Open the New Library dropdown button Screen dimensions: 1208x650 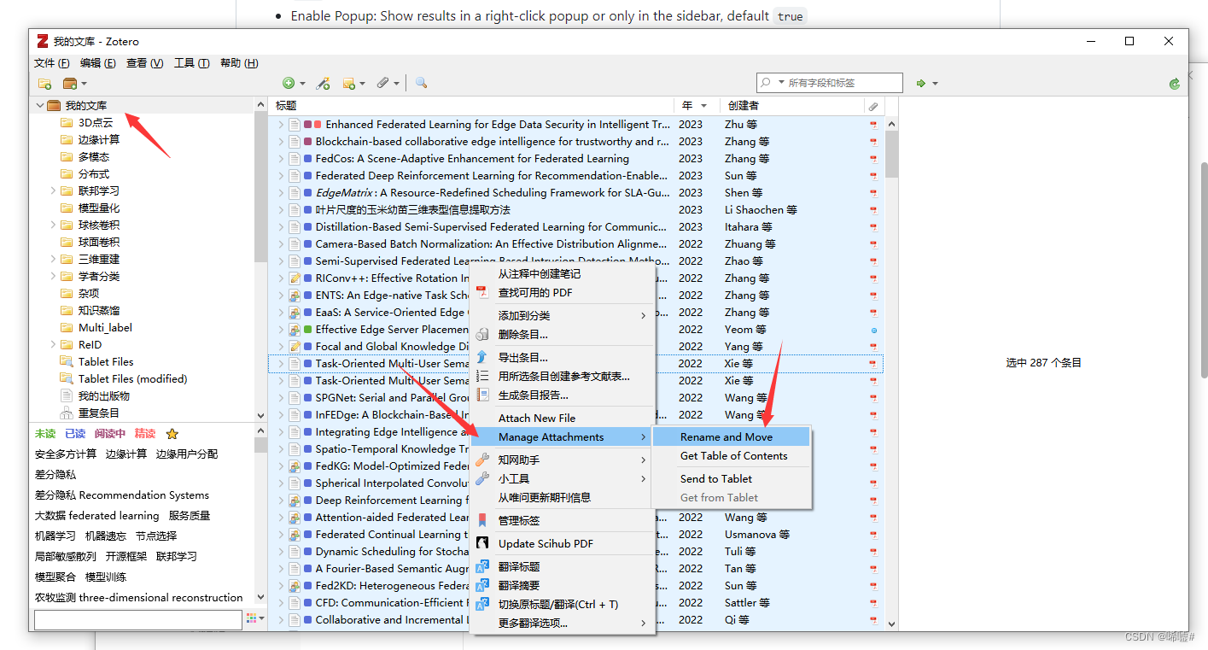pos(75,84)
